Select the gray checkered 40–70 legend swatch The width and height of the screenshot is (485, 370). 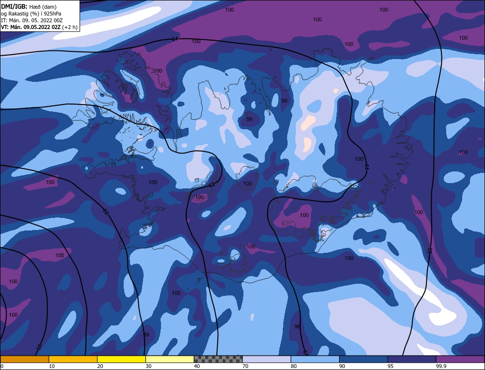click(218, 359)
